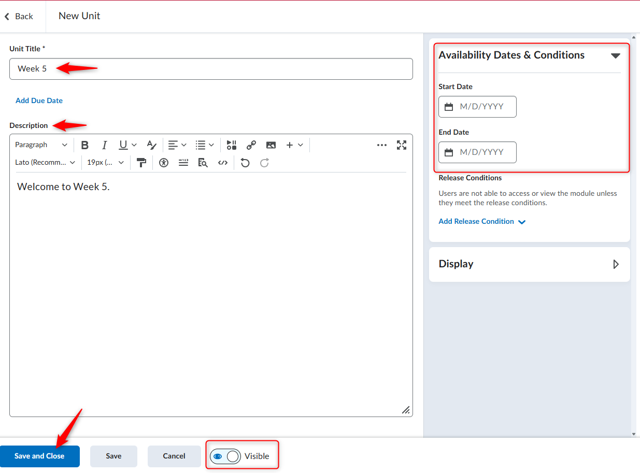This screenshot has height=473, width=640.
Task: Click the bulleted list icon
Action: 201,145
